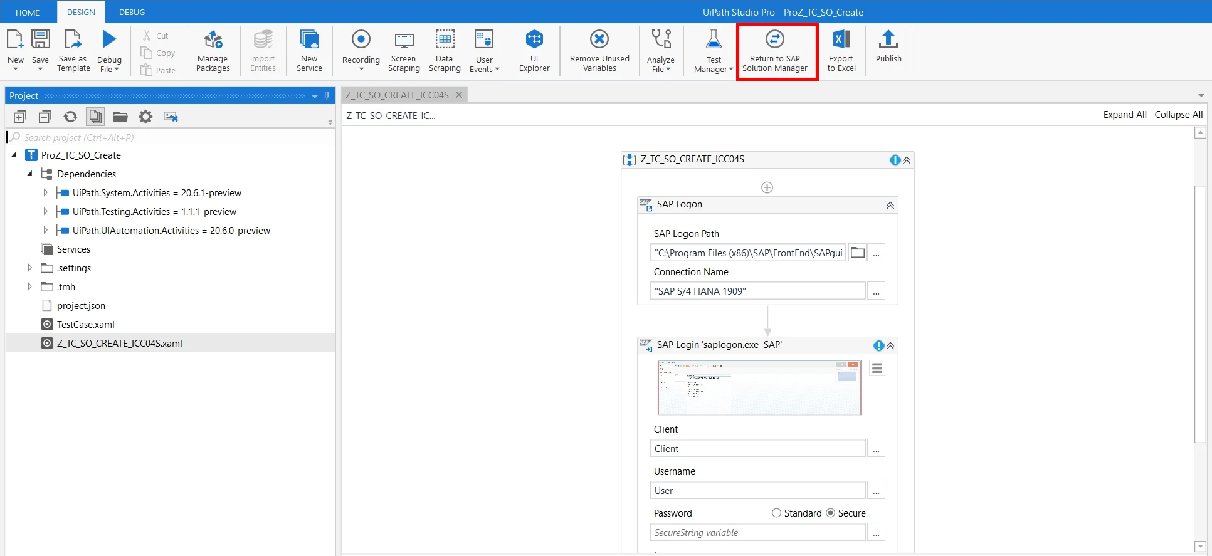The height and width of the screenshot is (556, 1212).
Task: Collapse the SAP Login activity
Action: pyautogui.click(x=890, y=346)
